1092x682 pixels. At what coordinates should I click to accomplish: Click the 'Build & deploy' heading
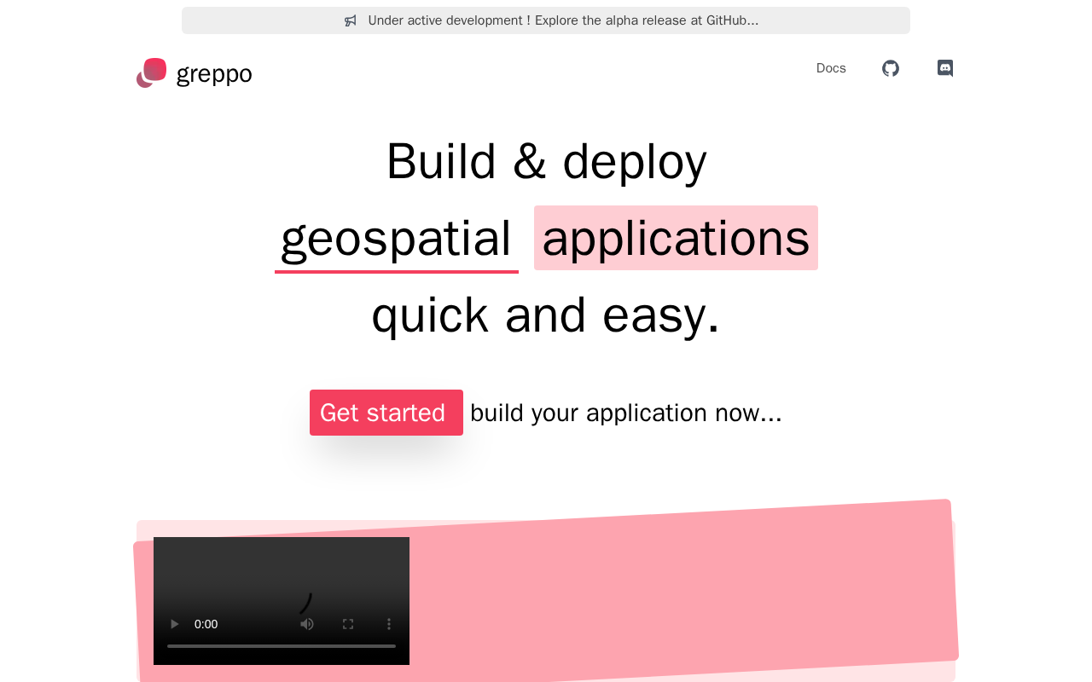546,160
